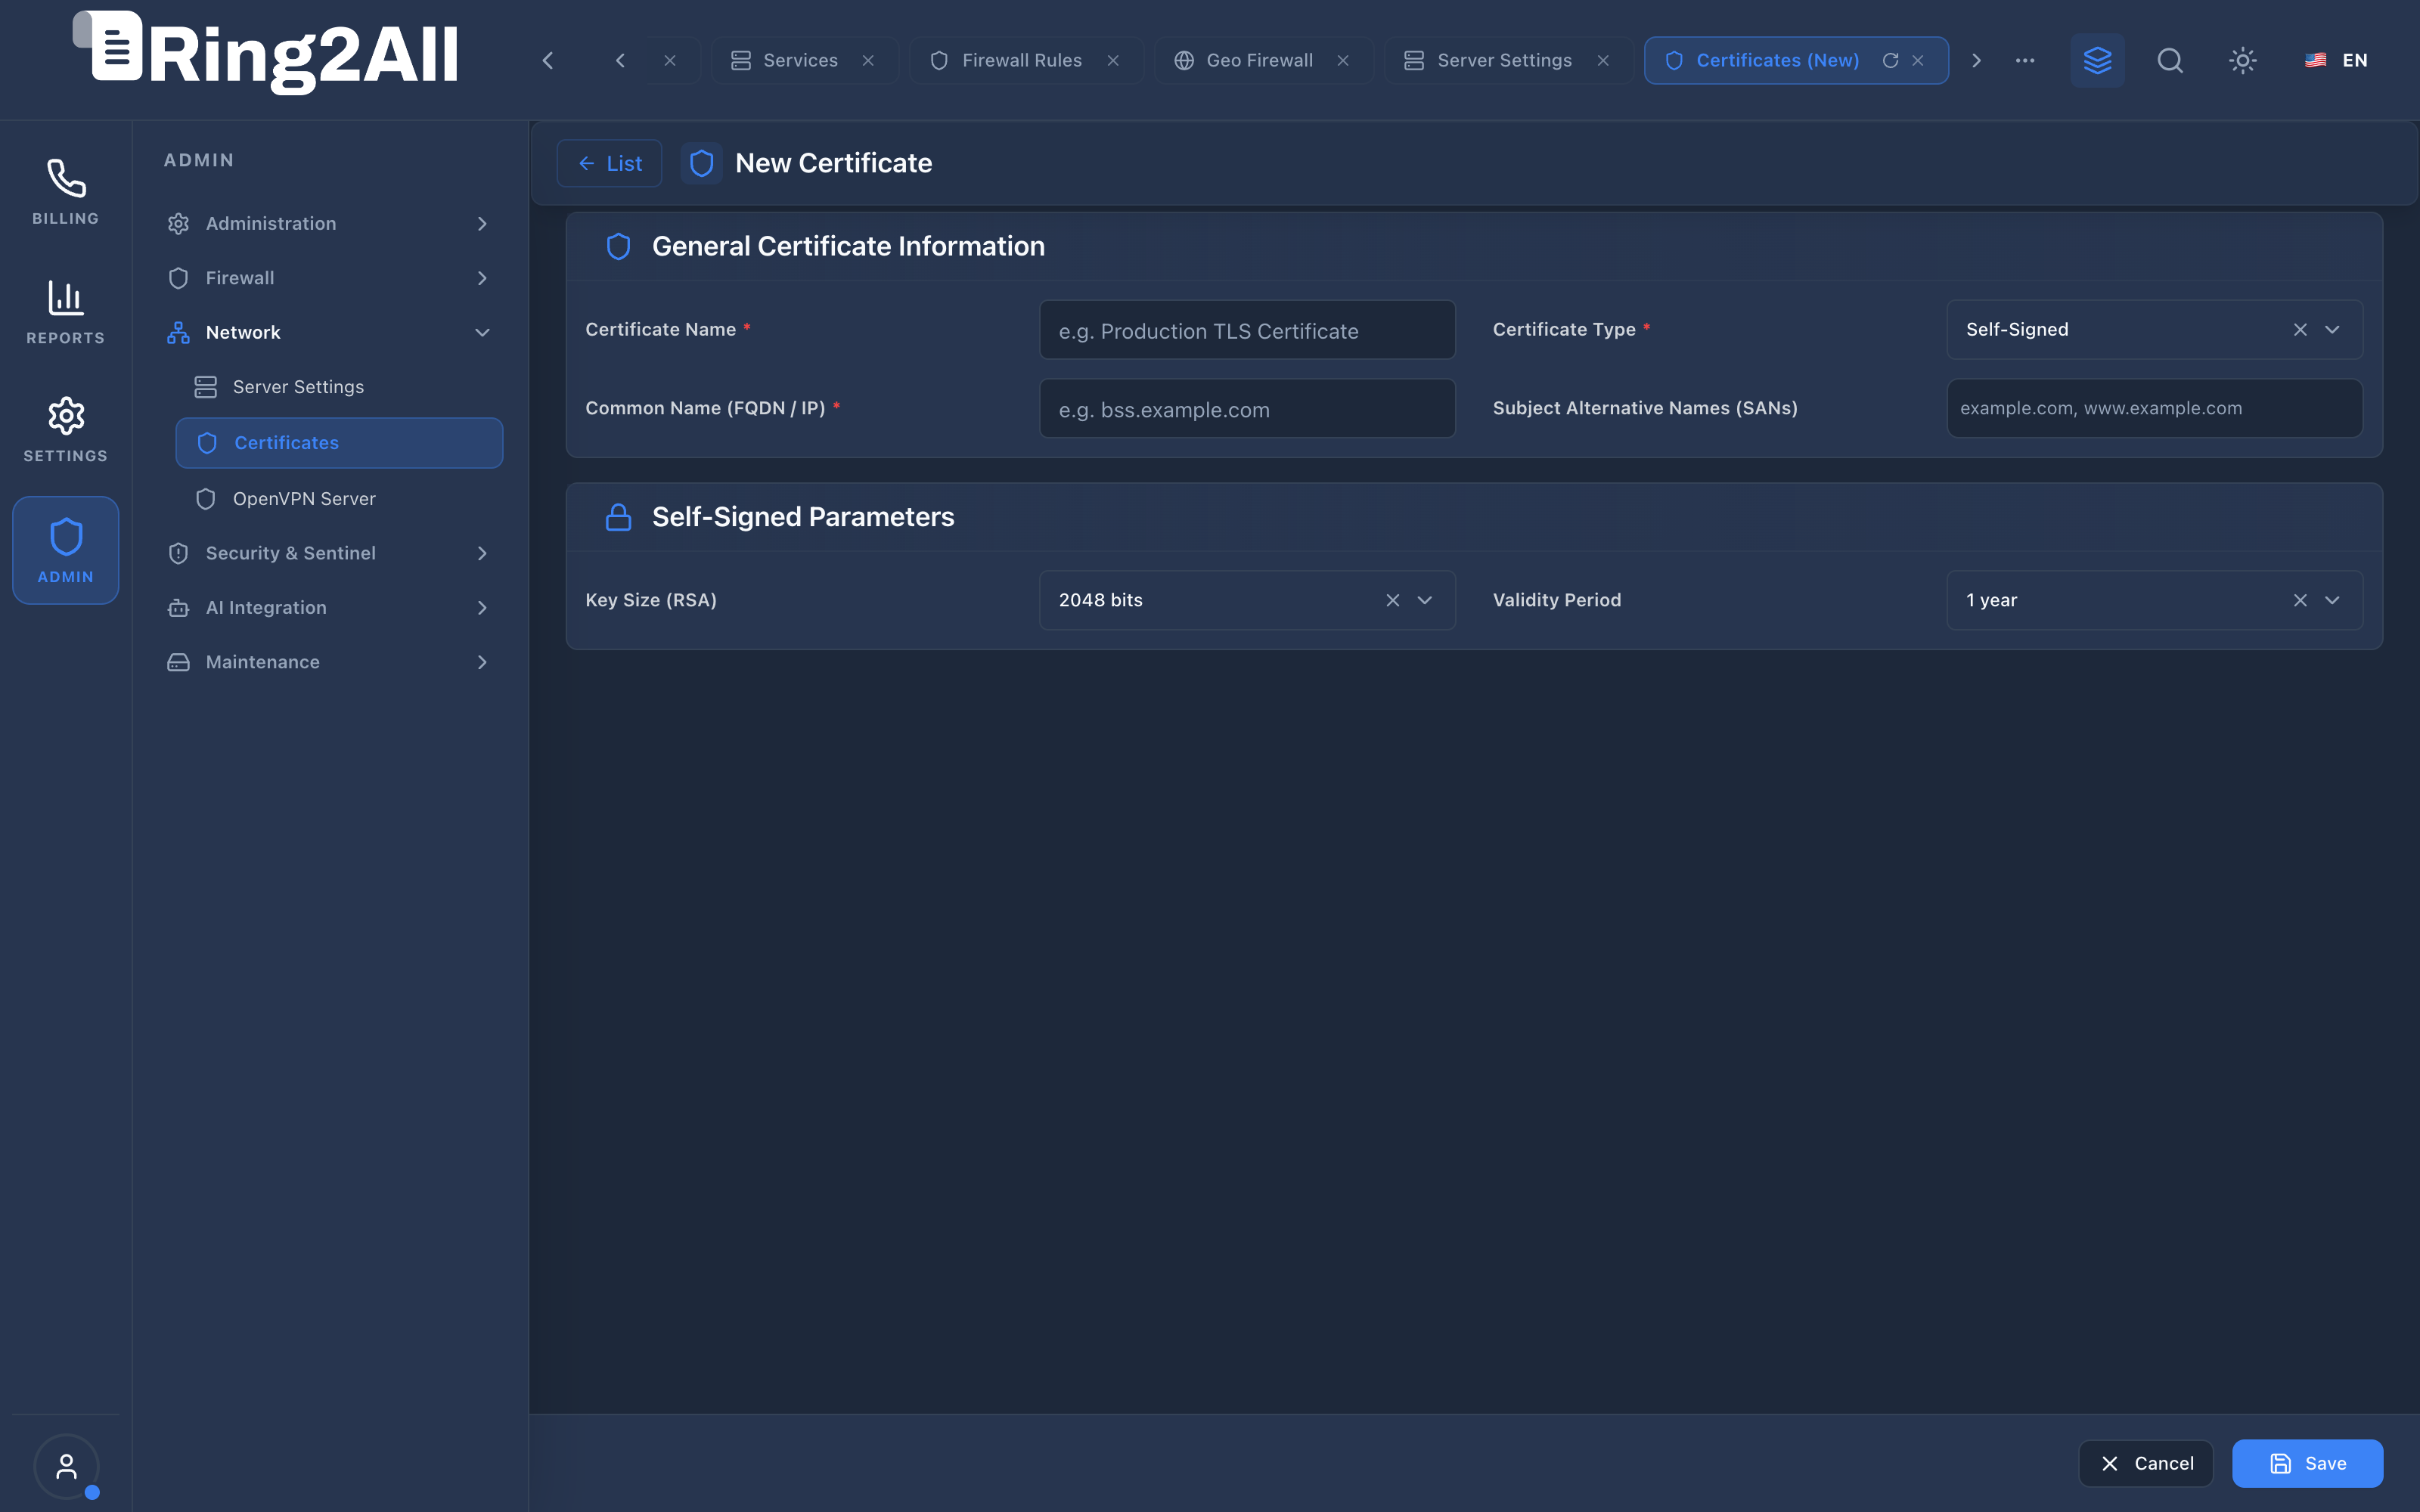Open the Settings gear icon
The height and width of the screenshot is (1512, 2420).
(66, 415)
